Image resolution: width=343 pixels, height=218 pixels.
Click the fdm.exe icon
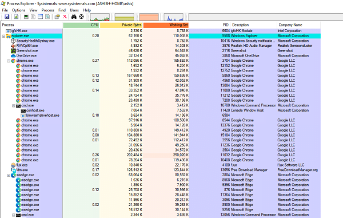point(14,170)
